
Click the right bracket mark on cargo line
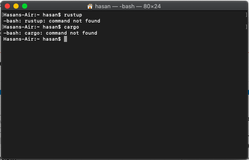[246, 27]
